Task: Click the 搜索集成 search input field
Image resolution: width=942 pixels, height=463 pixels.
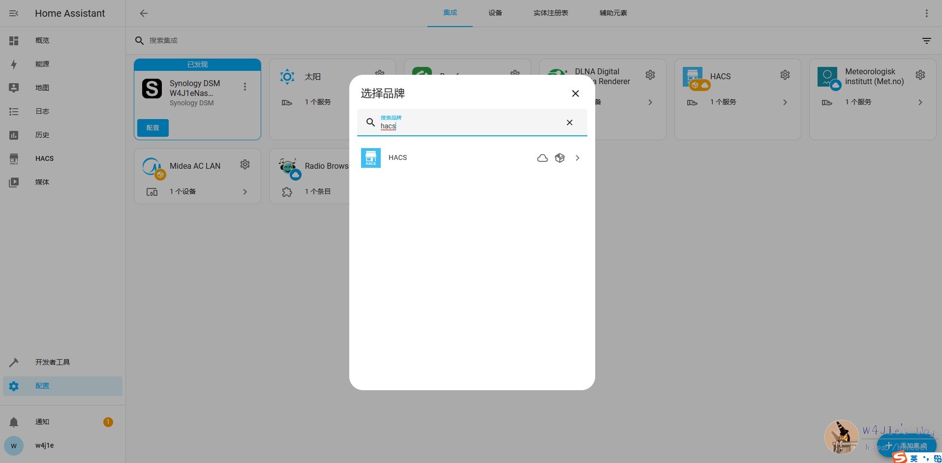Action: (x=295, y=41)
